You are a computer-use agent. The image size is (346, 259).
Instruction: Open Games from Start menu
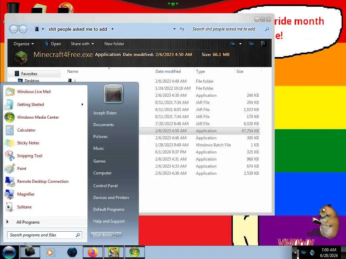click(x=99, y=161)
